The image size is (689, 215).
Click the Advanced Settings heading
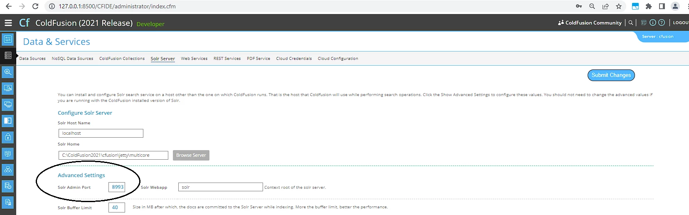point(81,175)
